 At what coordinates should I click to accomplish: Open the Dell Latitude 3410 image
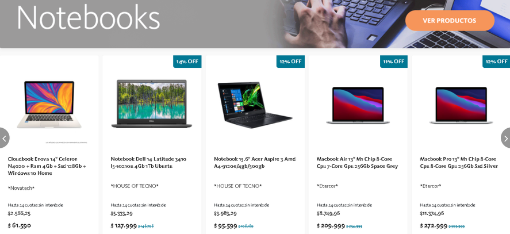pos(152,104)
